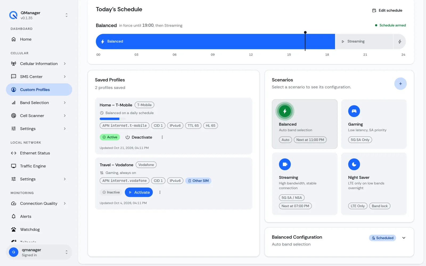This screenshot has height=266, width=426.
Task: Click the Cellular Settings sliders icon
Action: [x=14, y=129]
